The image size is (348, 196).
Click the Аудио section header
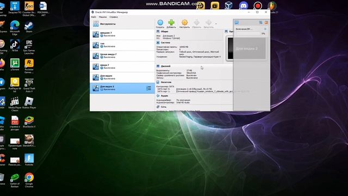tap(164, 96)
